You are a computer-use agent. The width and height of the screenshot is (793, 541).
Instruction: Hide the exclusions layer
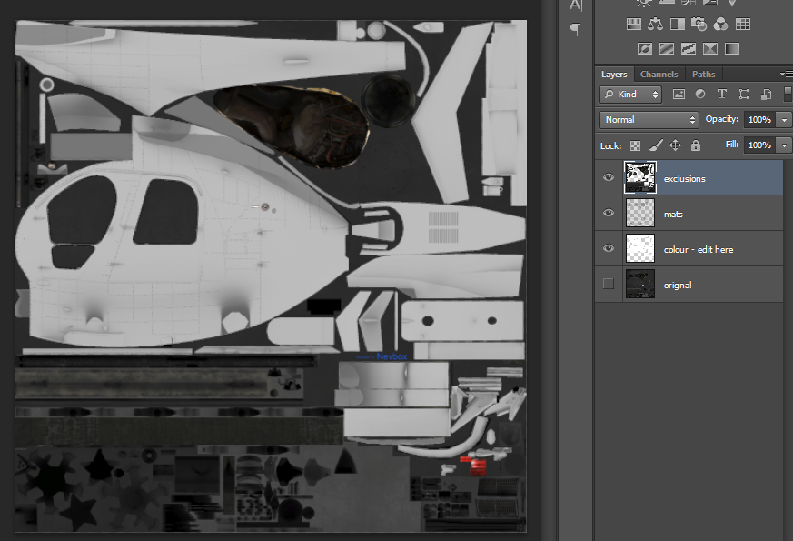coord(609,178)
